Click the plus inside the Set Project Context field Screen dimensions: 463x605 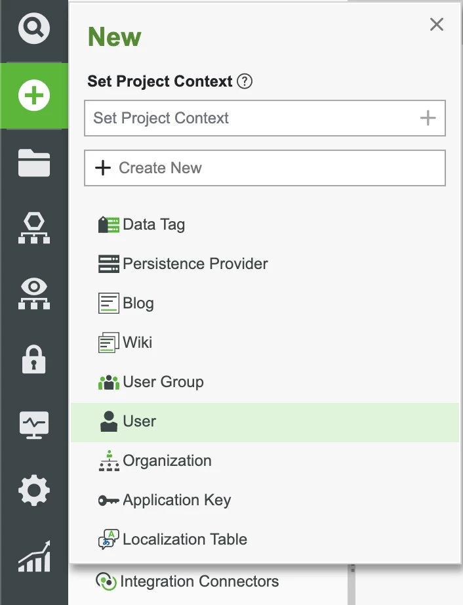click(428, 117)
